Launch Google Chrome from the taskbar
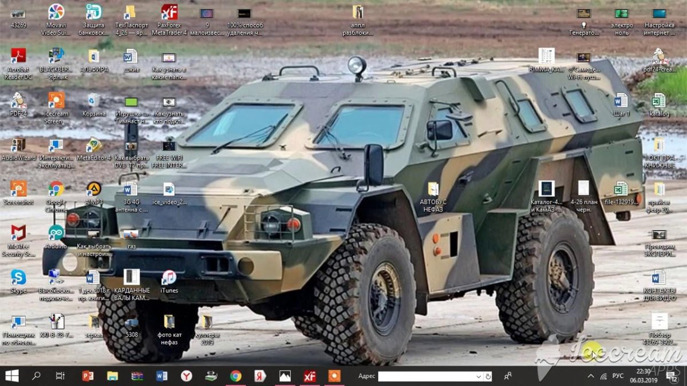The width and height of the screenshot is (687, 386). (236, 376)
